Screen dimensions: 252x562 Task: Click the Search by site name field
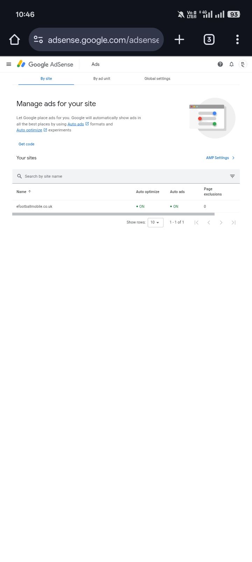tap(122, 176)
